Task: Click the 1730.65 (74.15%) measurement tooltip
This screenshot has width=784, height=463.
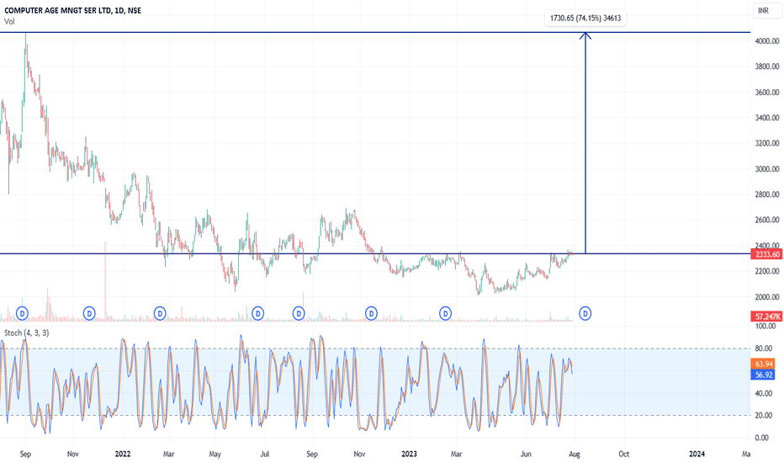Action: [585, 18]
